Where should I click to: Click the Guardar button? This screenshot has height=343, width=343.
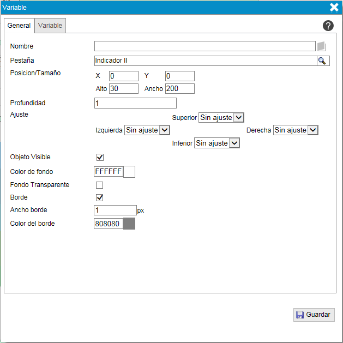tap(314, 315)
